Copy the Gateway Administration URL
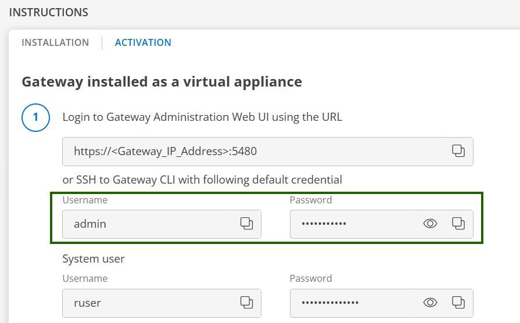This screenshot has height=323, width=520. point(458,151)
